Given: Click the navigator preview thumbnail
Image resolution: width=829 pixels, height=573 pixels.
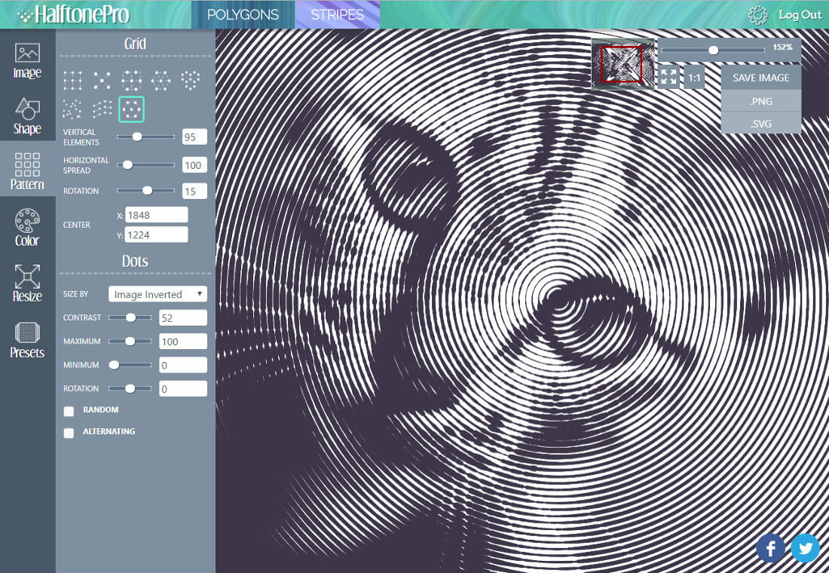Looking at the screenshot, I should (623, 65).
